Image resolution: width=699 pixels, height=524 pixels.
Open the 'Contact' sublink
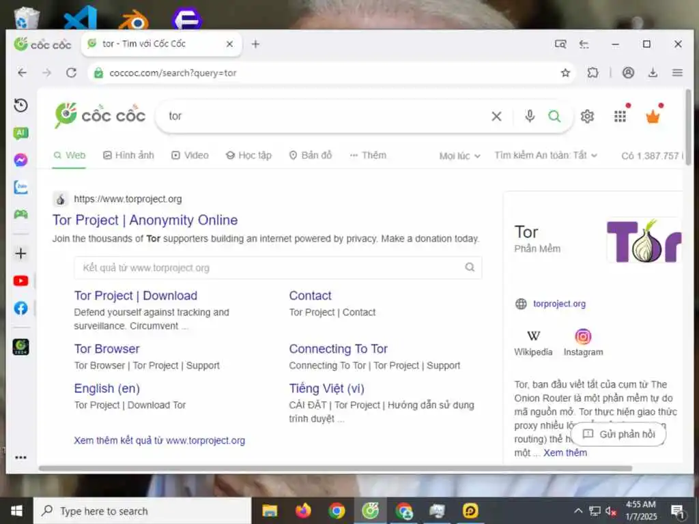pyautogui.click(x=310, y=295)
